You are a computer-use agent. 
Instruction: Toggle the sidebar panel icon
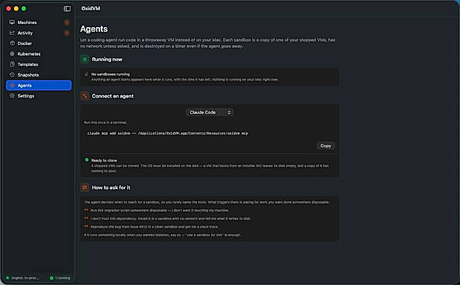[x=67, y=9]
